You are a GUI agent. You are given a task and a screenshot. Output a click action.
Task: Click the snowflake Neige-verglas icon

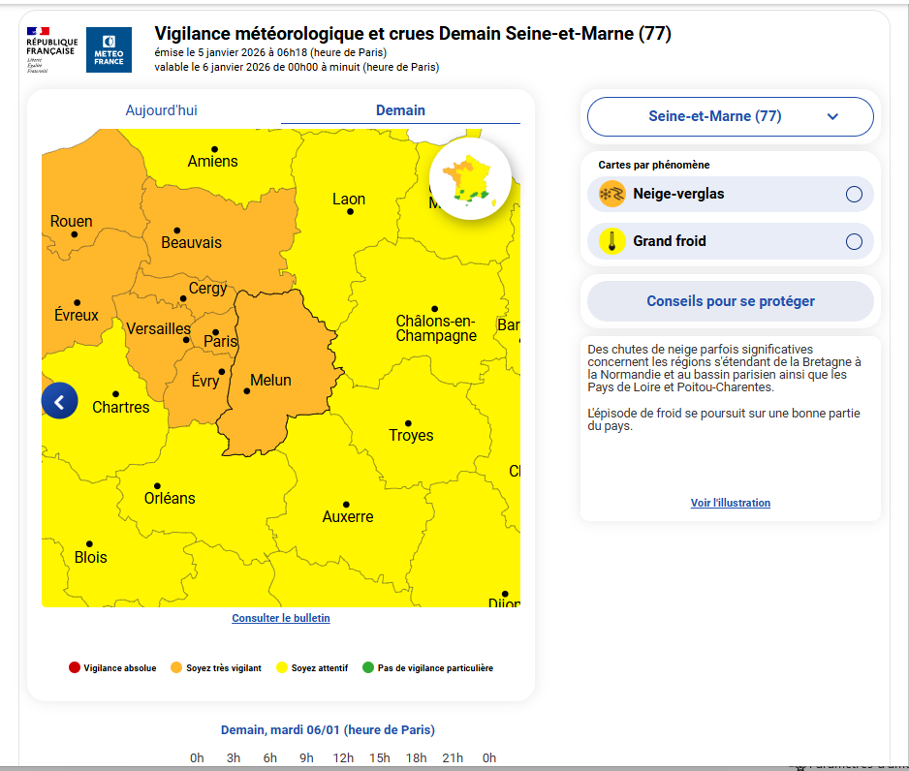tap(611, 194)
